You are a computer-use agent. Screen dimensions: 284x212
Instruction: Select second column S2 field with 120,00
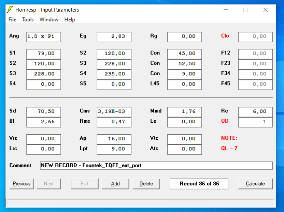click(114, 54)
